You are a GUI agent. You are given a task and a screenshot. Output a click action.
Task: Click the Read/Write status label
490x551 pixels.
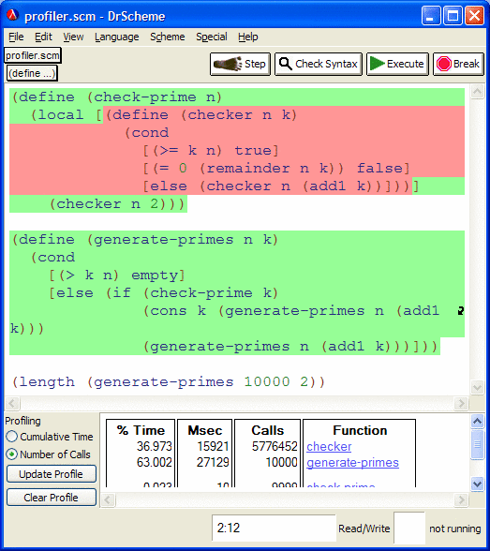point(364,529)
